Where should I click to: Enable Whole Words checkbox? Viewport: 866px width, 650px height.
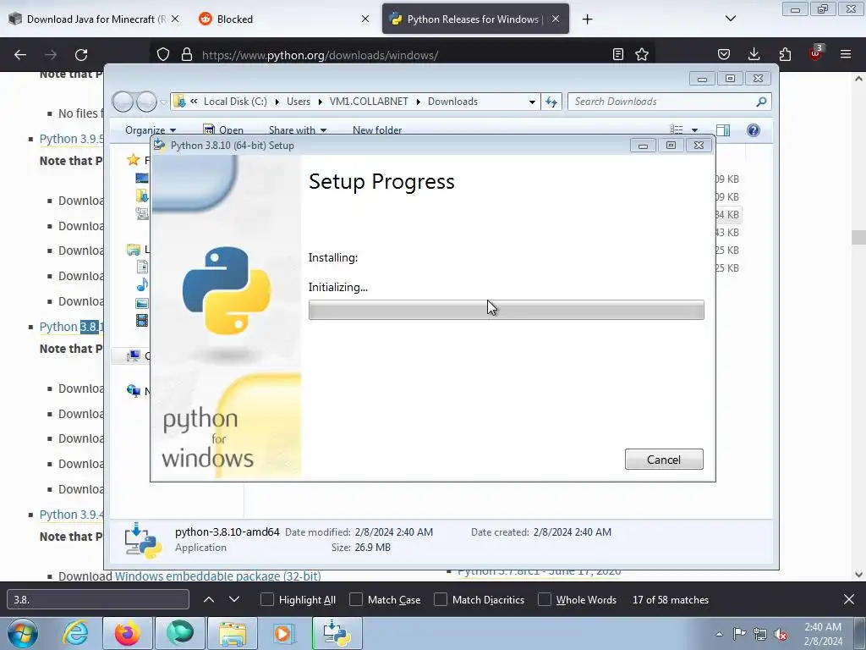pyautogui.click(x=545, y=600)
